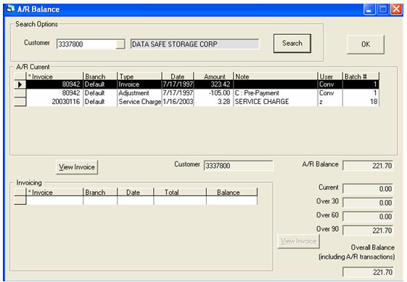The height and width of the screenshot is (282, 407).
Task: Select the Adjustment row for invoice 80942
Action: coord(202,93)
